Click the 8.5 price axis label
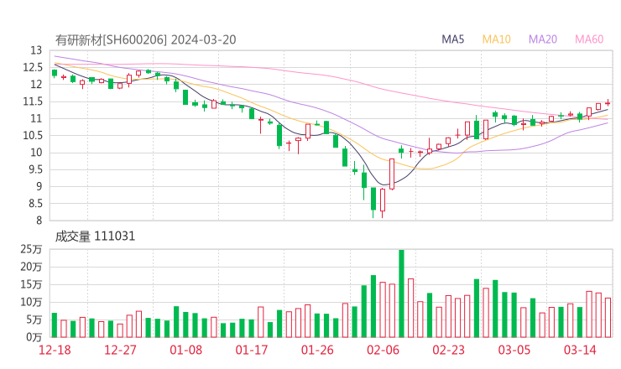 pyautogui.click(x=34, y=204)
